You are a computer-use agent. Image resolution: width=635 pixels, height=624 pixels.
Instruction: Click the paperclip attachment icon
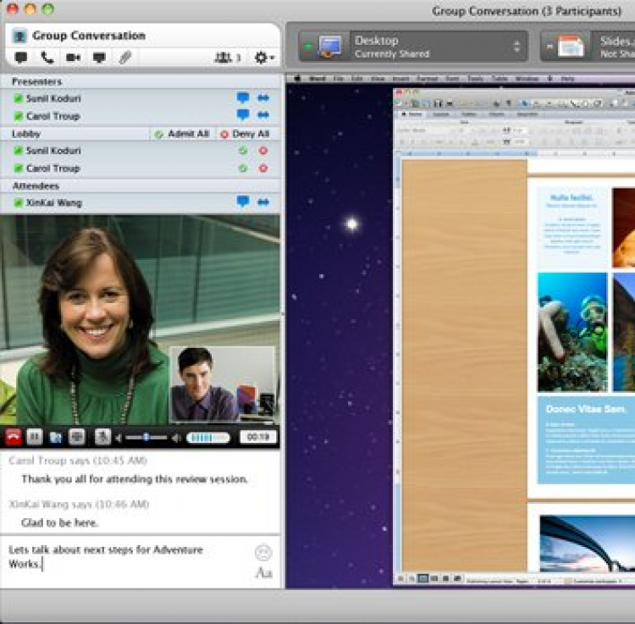tap(124, 58)
